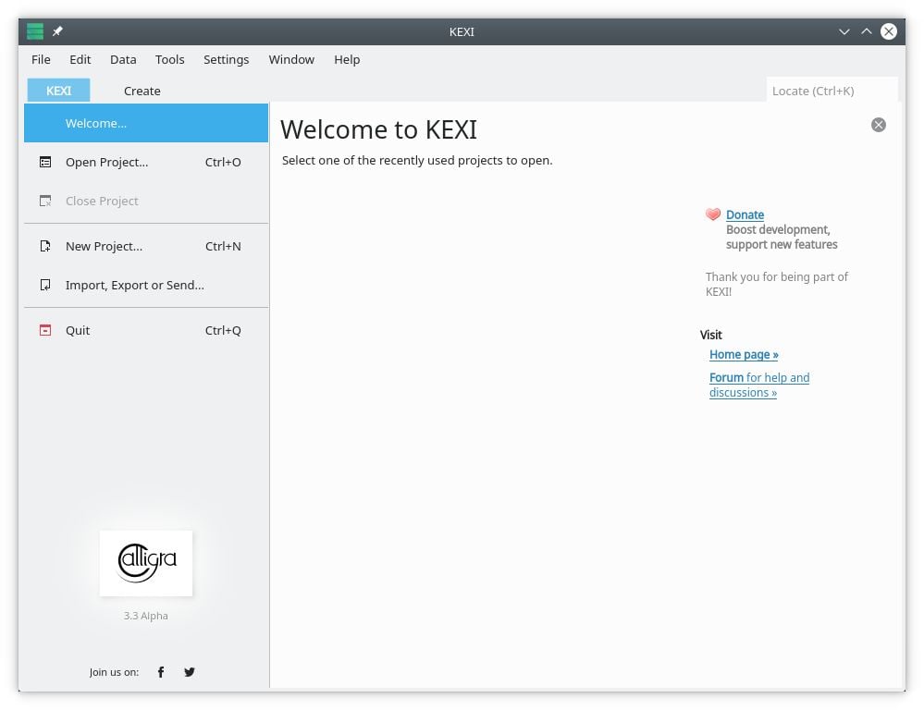Click the greyed-out Close Project entry
The image size is (924, 710).
(102, 201)
